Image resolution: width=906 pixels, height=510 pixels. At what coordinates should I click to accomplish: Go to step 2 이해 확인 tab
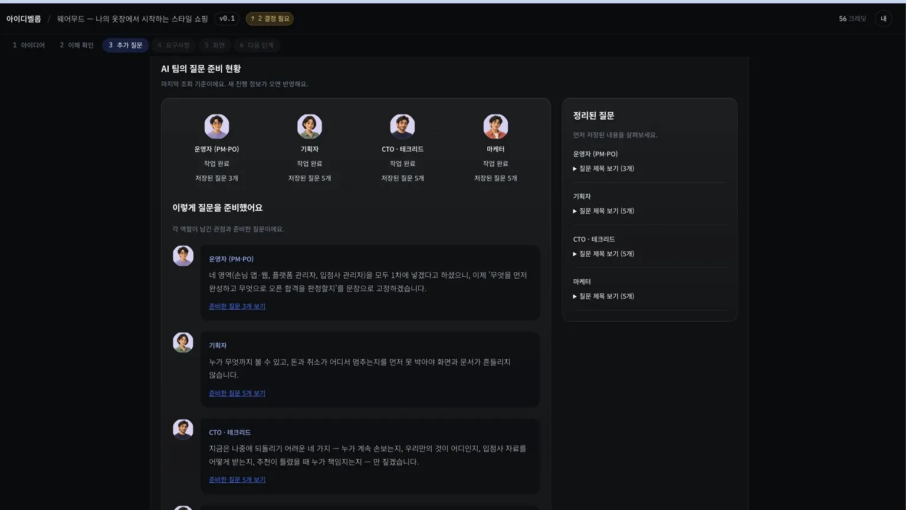77,45
